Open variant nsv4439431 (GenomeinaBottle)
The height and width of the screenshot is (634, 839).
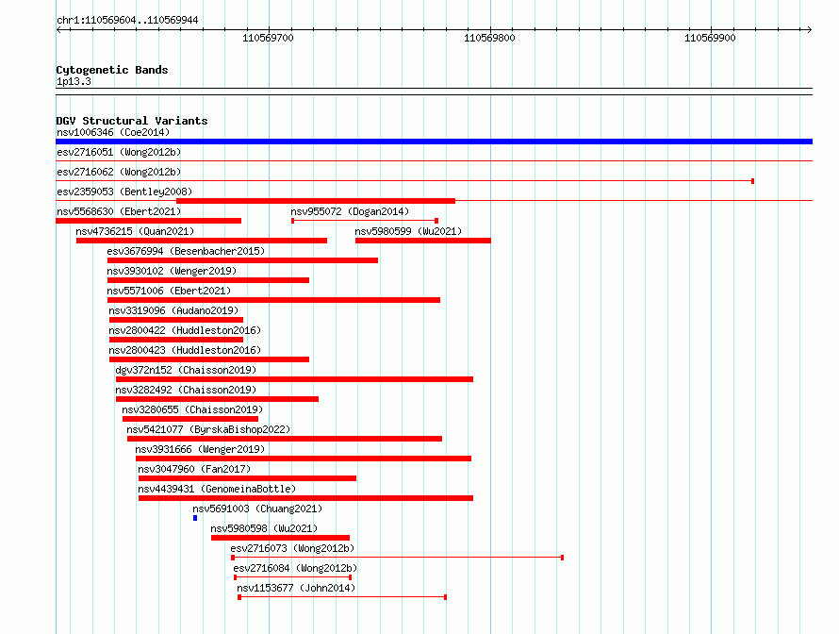(x=217, y=489)
